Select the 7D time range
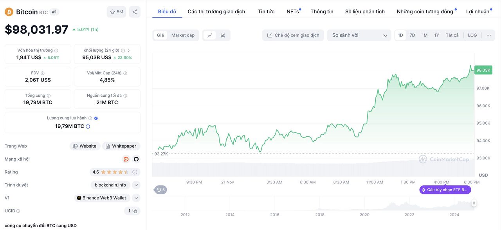 (x=412, y=35)
